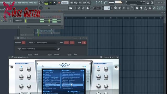This screenshot has height=94, width=167.
Task: Arm the round record button
Action: click(59, 3)
